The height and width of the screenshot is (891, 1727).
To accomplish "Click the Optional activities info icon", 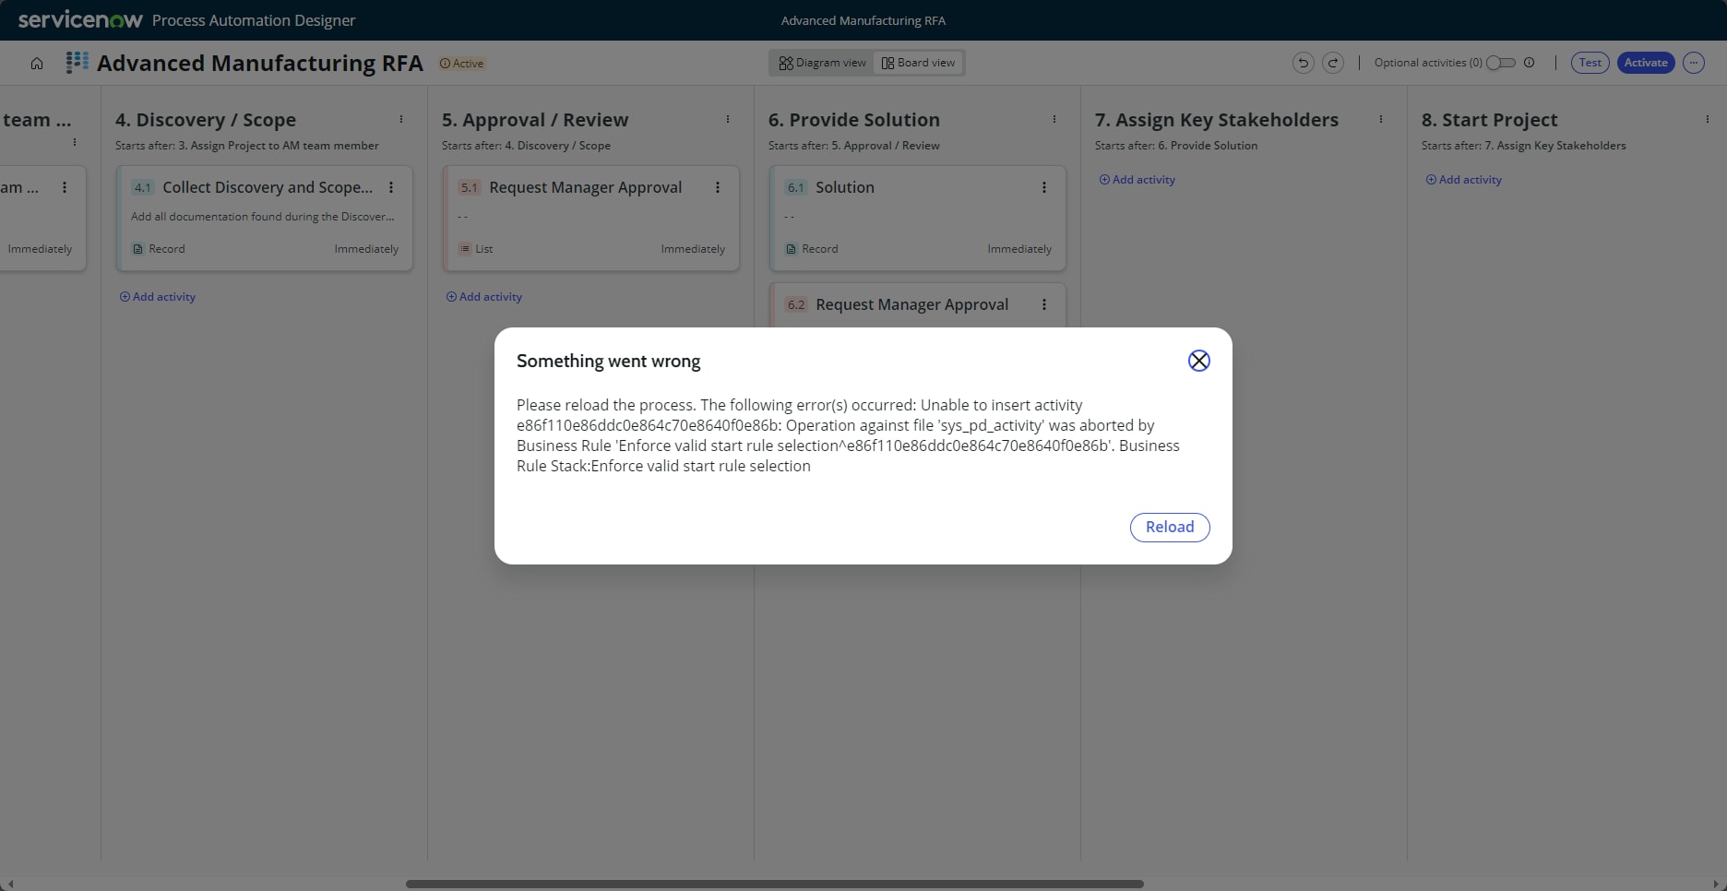I will tap(1530, 63).
